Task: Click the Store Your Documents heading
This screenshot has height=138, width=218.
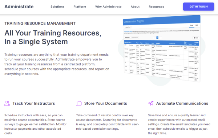Action: click(105, 103)
